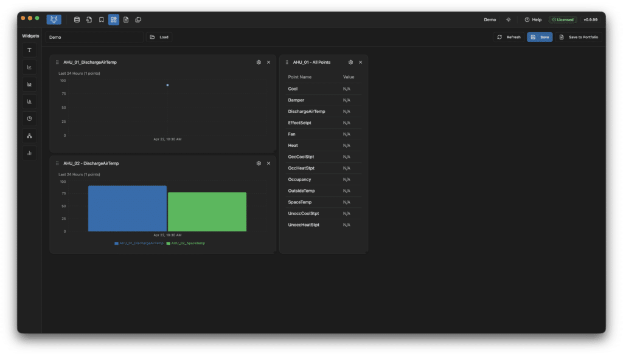This screenshot has height=356, width=623.
Task: Click the data point in AHU_01 line chart
Action: click(x=167, y=85)
